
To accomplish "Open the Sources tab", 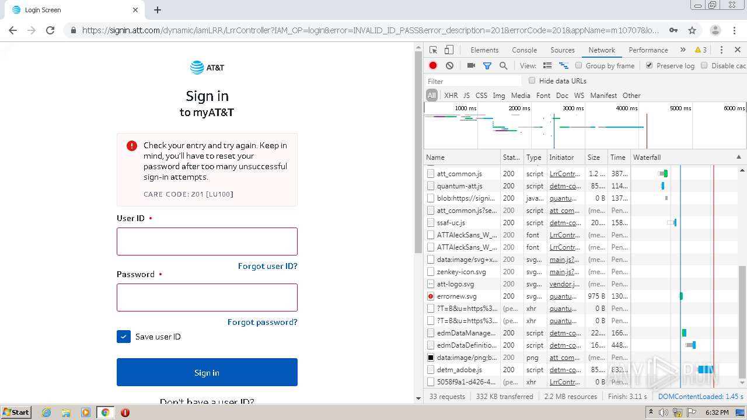I will click(563, 50).
